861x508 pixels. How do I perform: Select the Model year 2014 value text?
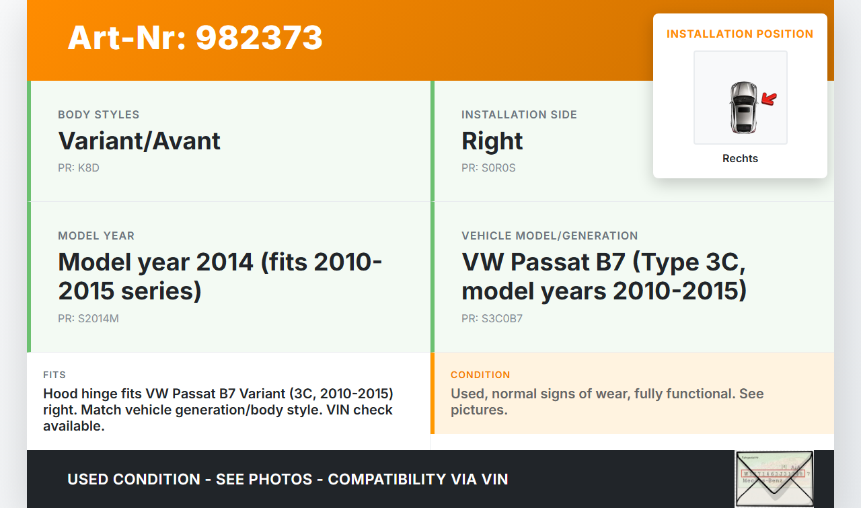pos(220,276)
